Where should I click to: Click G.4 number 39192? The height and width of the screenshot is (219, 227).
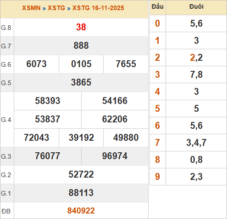81,138
